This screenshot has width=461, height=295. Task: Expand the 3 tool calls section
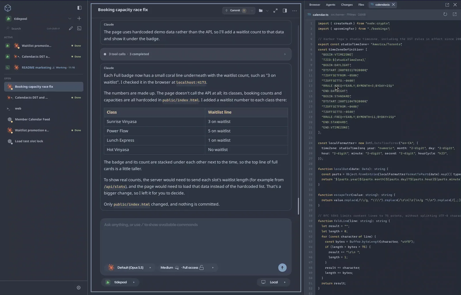[x=196, y=54]
